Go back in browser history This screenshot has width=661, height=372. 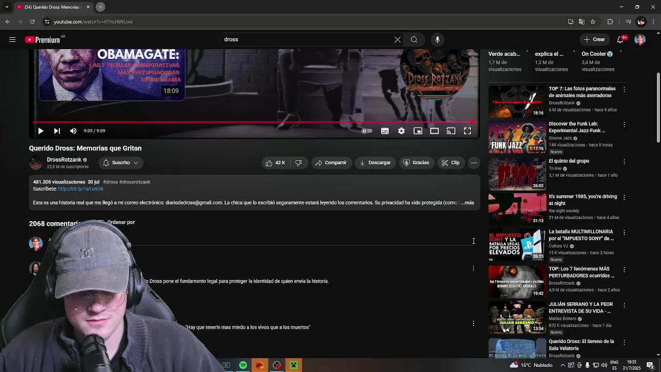coord(7,22)
